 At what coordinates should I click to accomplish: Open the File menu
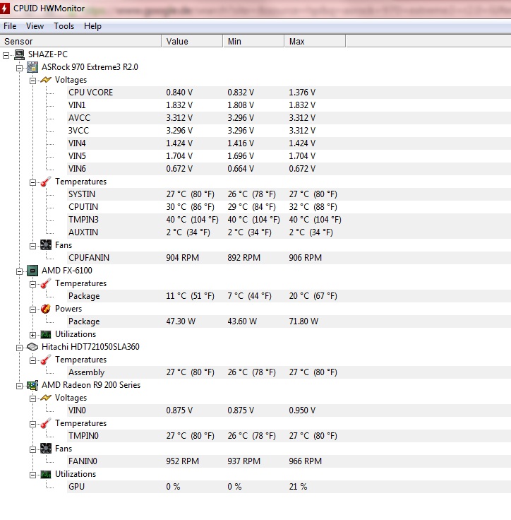point(10,26)
